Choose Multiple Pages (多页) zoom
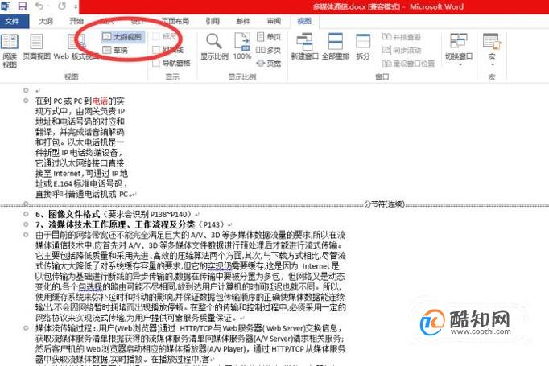549x366 pixels. 269,50
